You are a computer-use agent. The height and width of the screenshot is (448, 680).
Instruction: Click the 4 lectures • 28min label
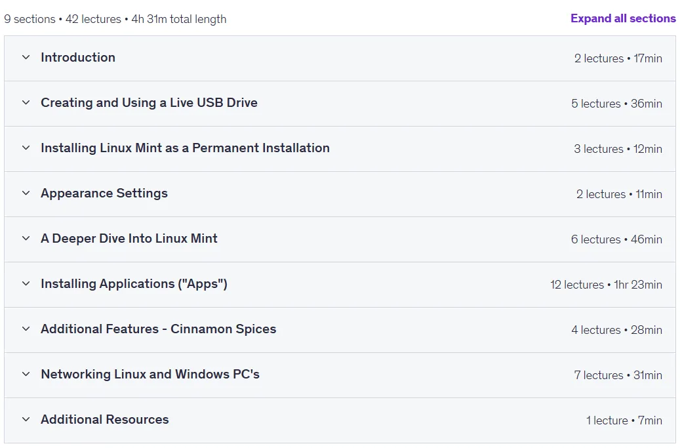click(x=616, y=329)
